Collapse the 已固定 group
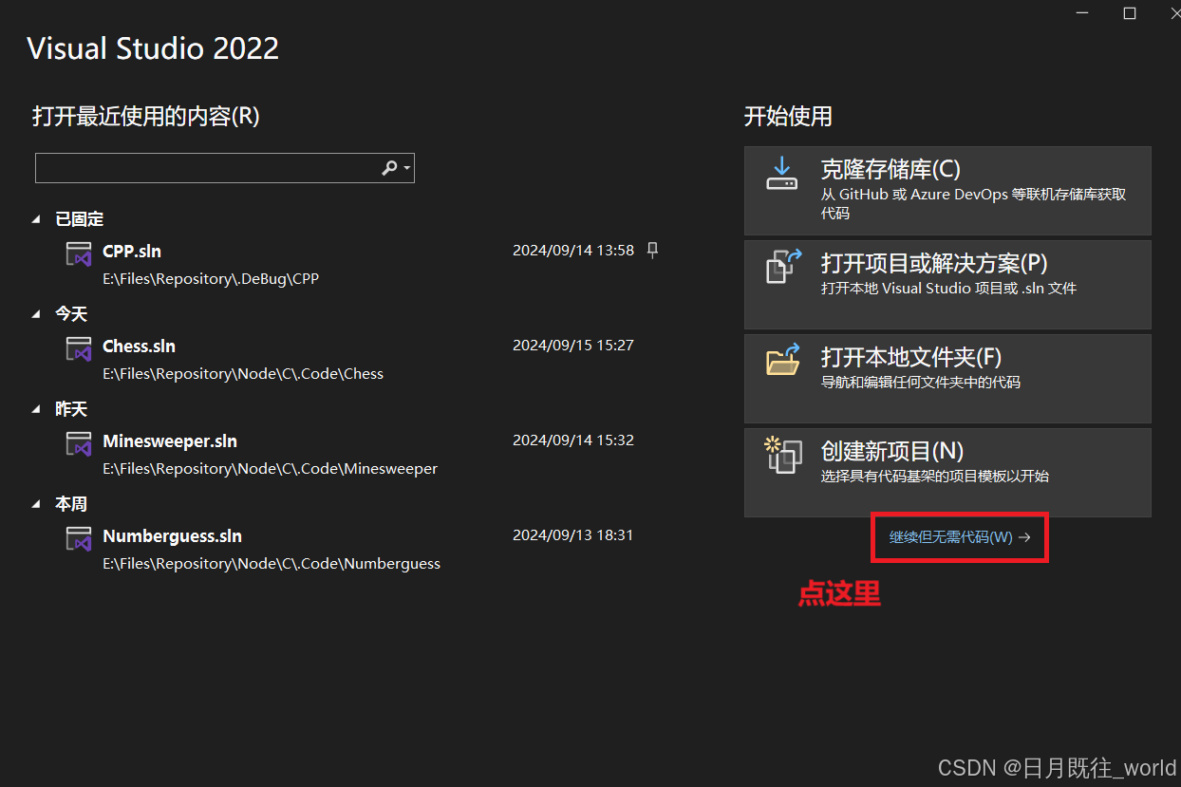 [x=36, y=219]
